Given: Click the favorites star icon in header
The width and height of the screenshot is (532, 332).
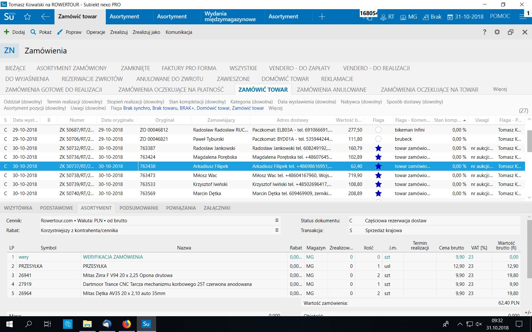Looking at the screenshot, I should [x=28, y=17].
